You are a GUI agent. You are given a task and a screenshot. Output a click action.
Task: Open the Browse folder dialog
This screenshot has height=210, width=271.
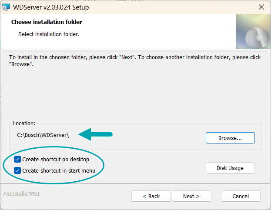point(230,138)
